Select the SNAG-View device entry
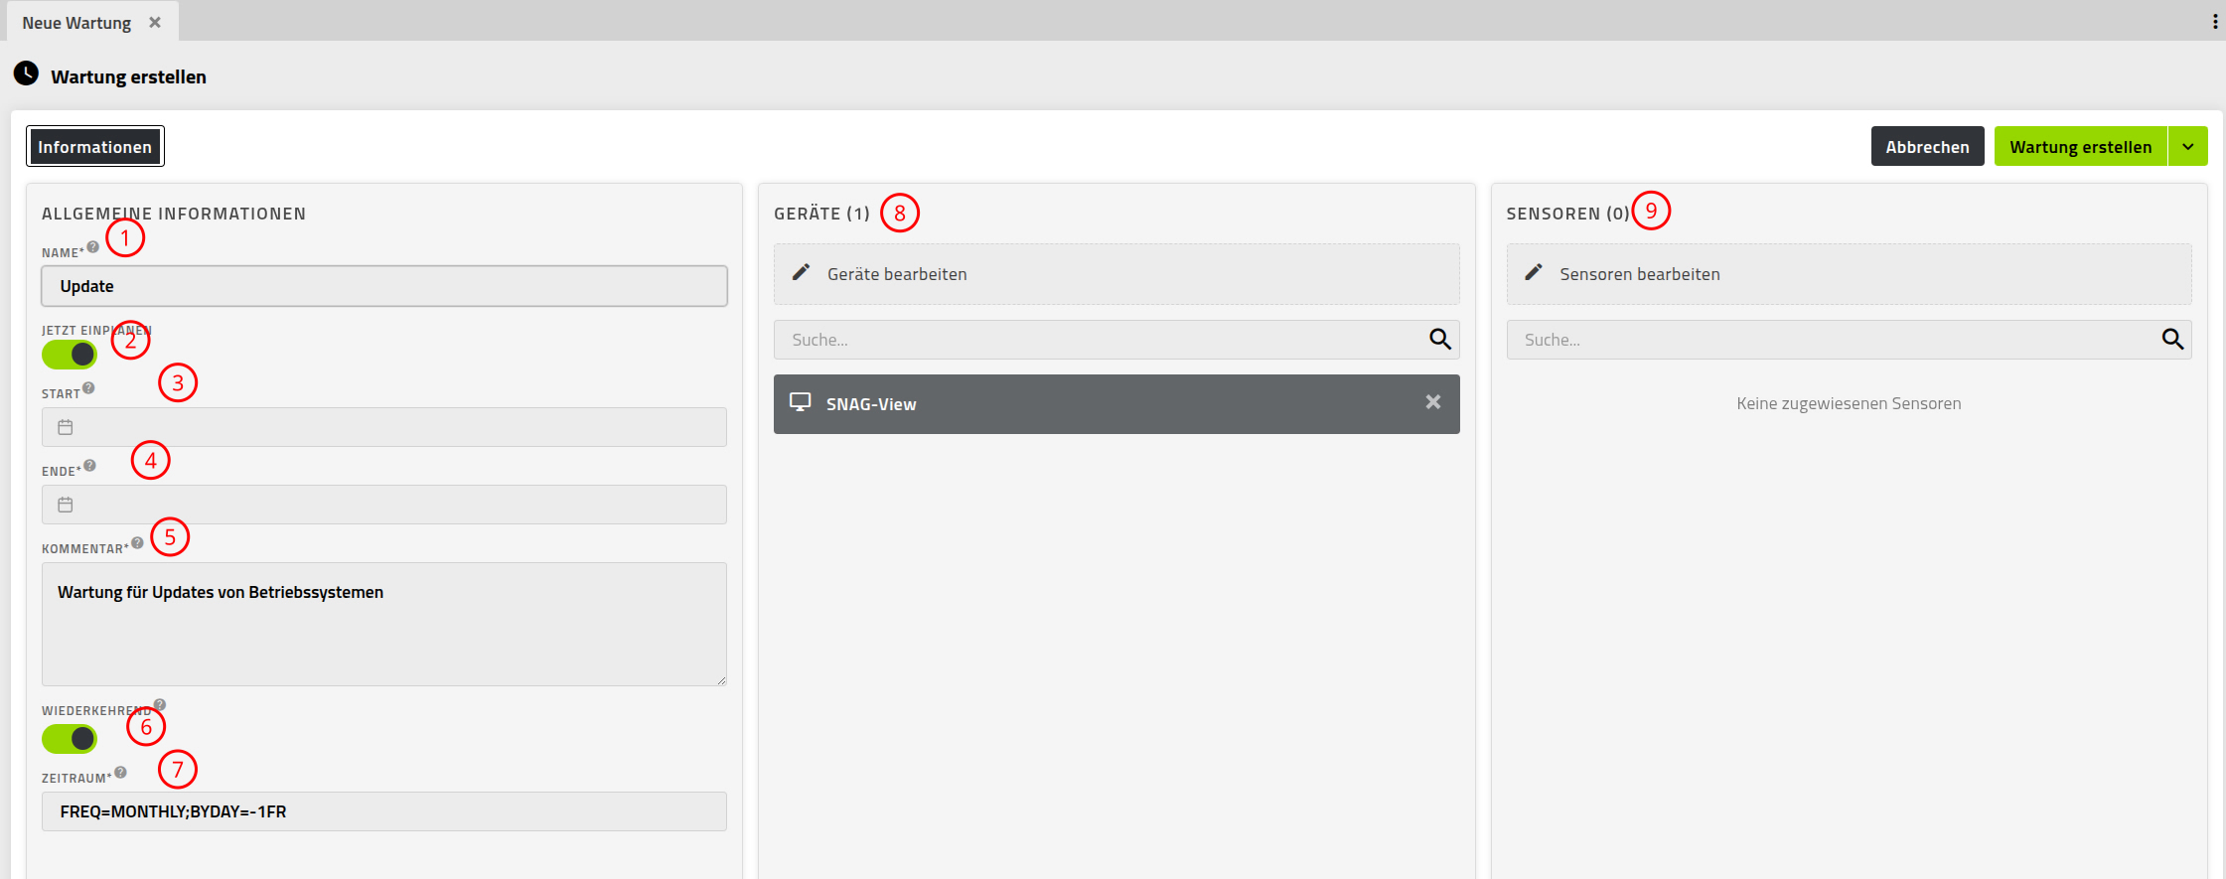Image resolution: width=2226 pixels, height=879 pixels. point(1116,404)
